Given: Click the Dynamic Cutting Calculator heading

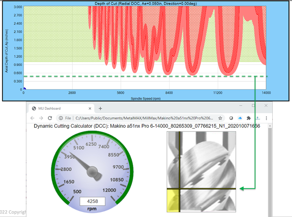Looking at the screenshot, I should point(147,126).
